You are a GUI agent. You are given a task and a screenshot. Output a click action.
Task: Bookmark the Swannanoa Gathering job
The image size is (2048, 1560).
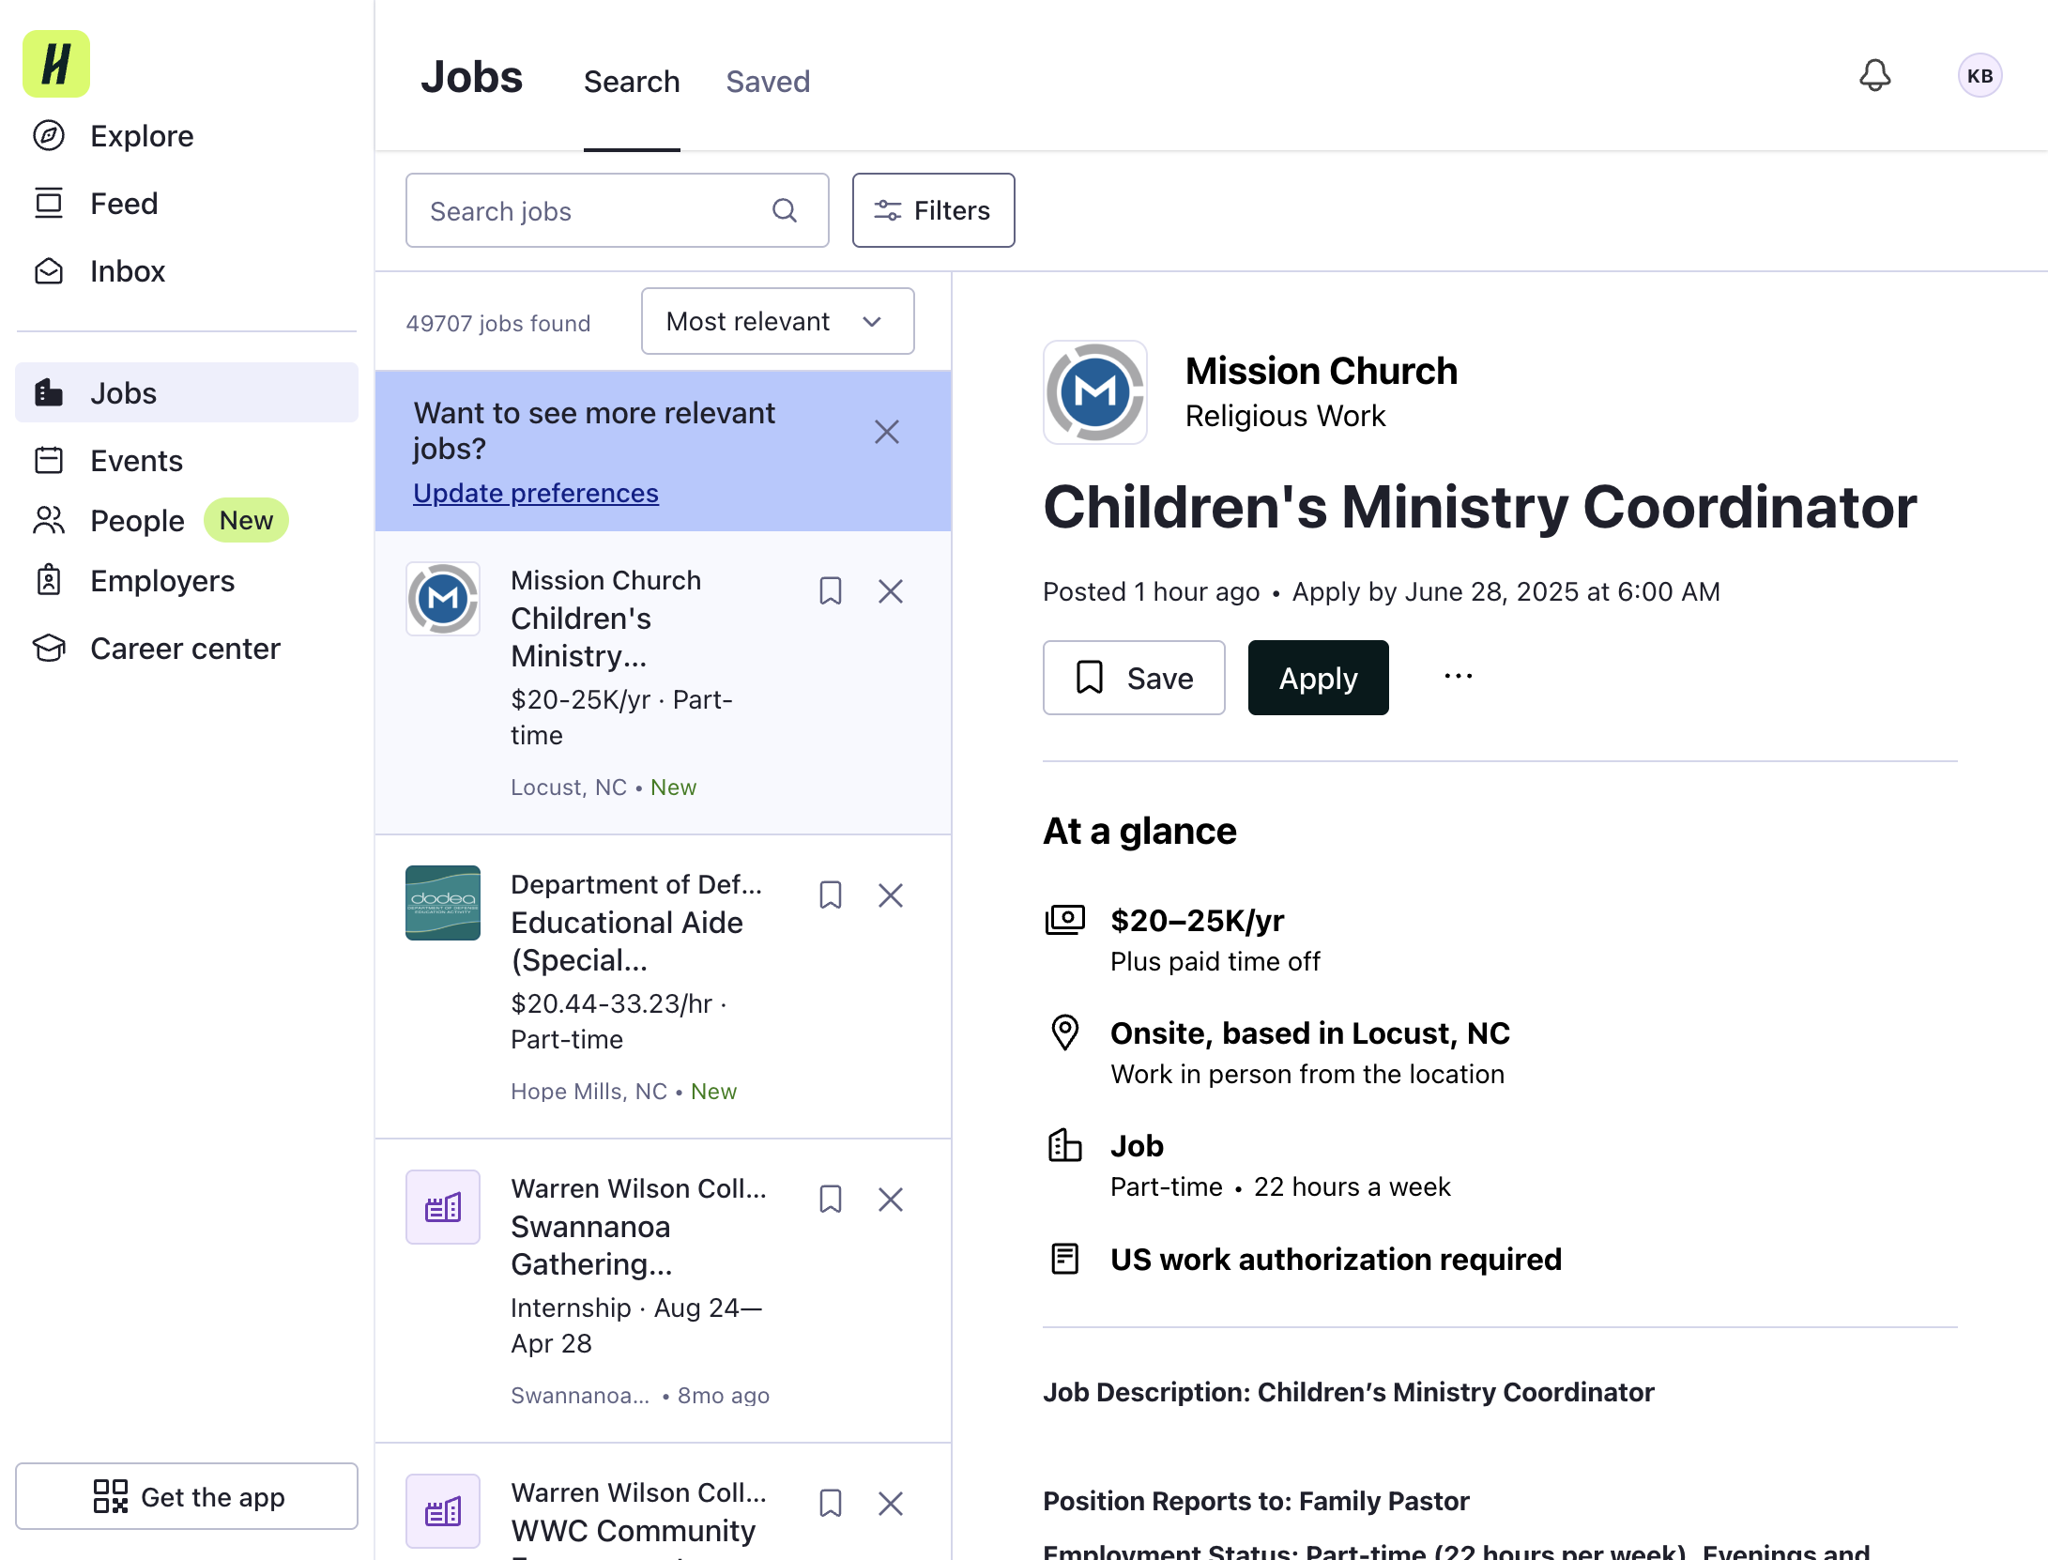click(x=831, y=1200)
